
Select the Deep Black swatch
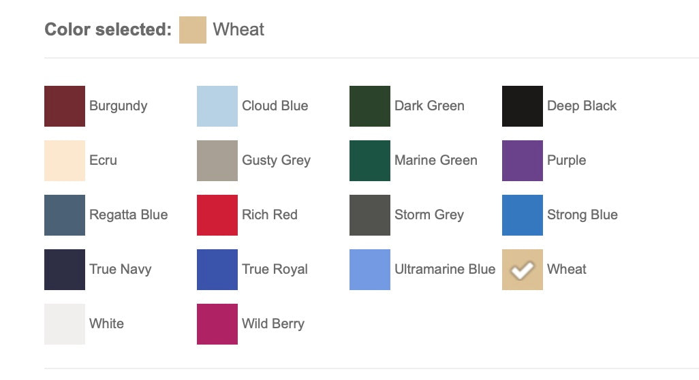click(x=523, y=106)
